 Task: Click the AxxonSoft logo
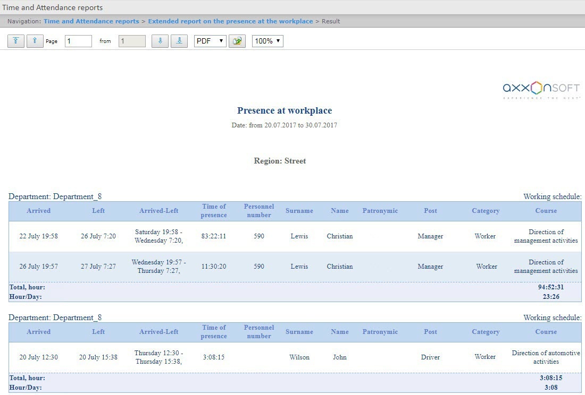click(541, 89)
